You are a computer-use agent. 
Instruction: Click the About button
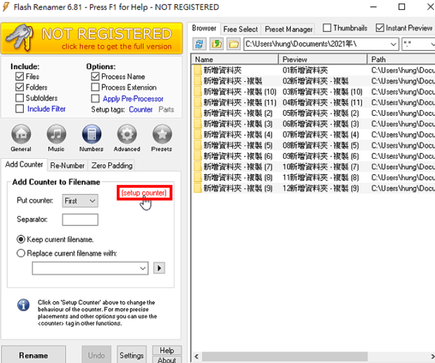pyautogui.click(x=167, y=360)
